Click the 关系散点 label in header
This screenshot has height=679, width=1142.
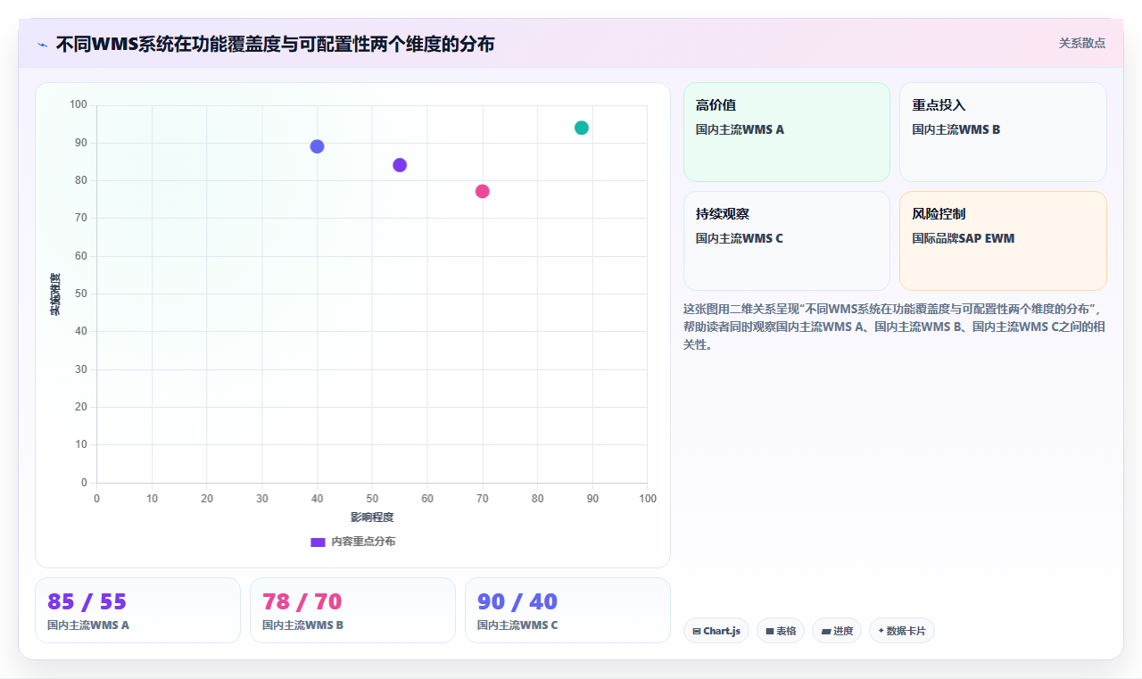point(1082,43)
